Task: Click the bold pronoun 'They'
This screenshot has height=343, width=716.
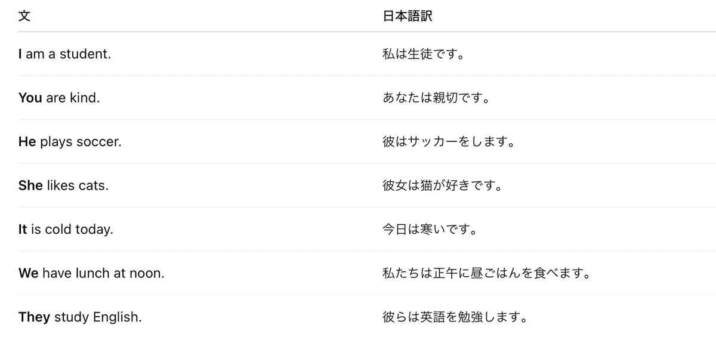Action: (x=34, y=317)
